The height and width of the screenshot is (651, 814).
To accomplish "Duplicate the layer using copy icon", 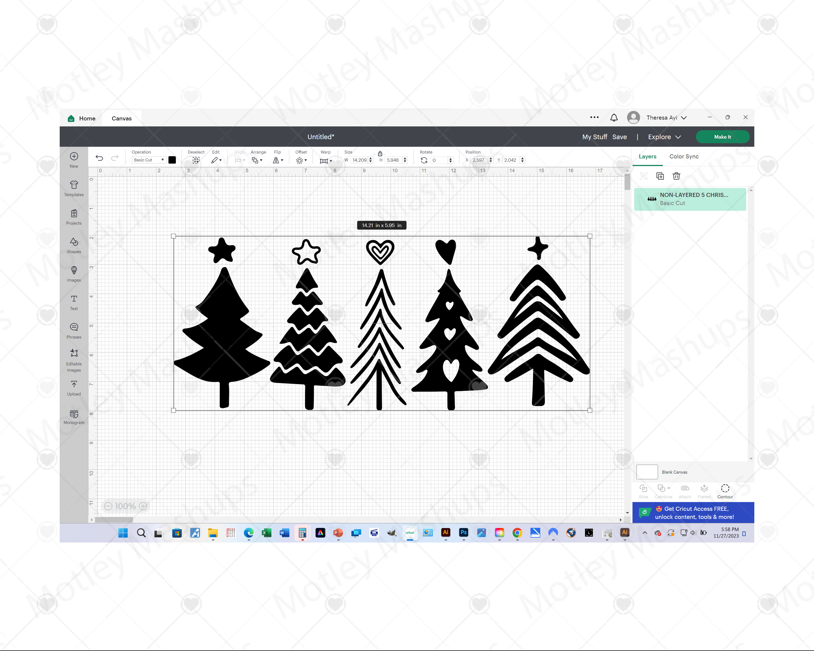I will (660, 176).
